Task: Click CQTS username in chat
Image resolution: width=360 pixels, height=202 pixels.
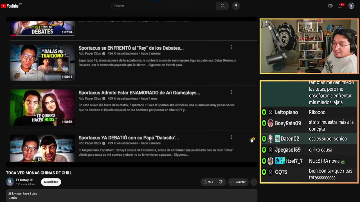Action: click(x=281, y=172)
